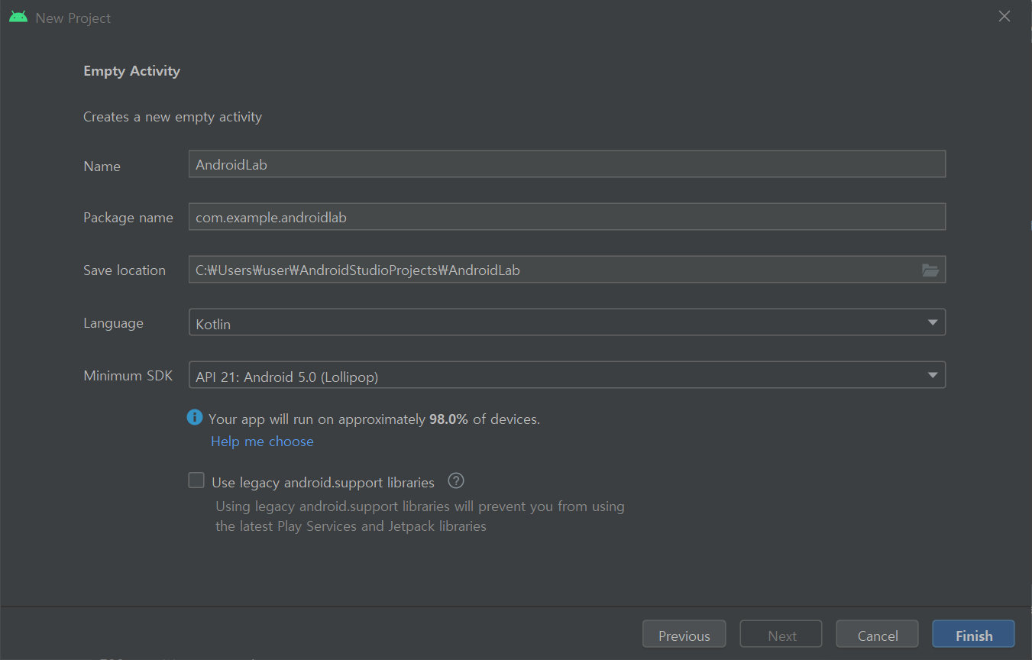Close the New Project dialog
Image resolution: width=1032 pixels, height=660 pixels.
(1005, 17)
